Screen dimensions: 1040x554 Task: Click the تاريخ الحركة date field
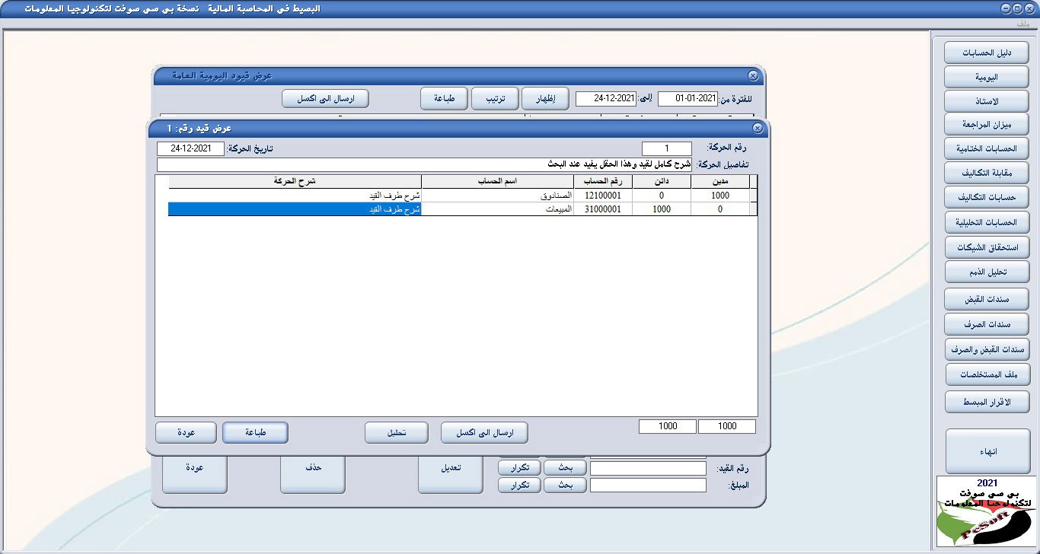point(190,149)
